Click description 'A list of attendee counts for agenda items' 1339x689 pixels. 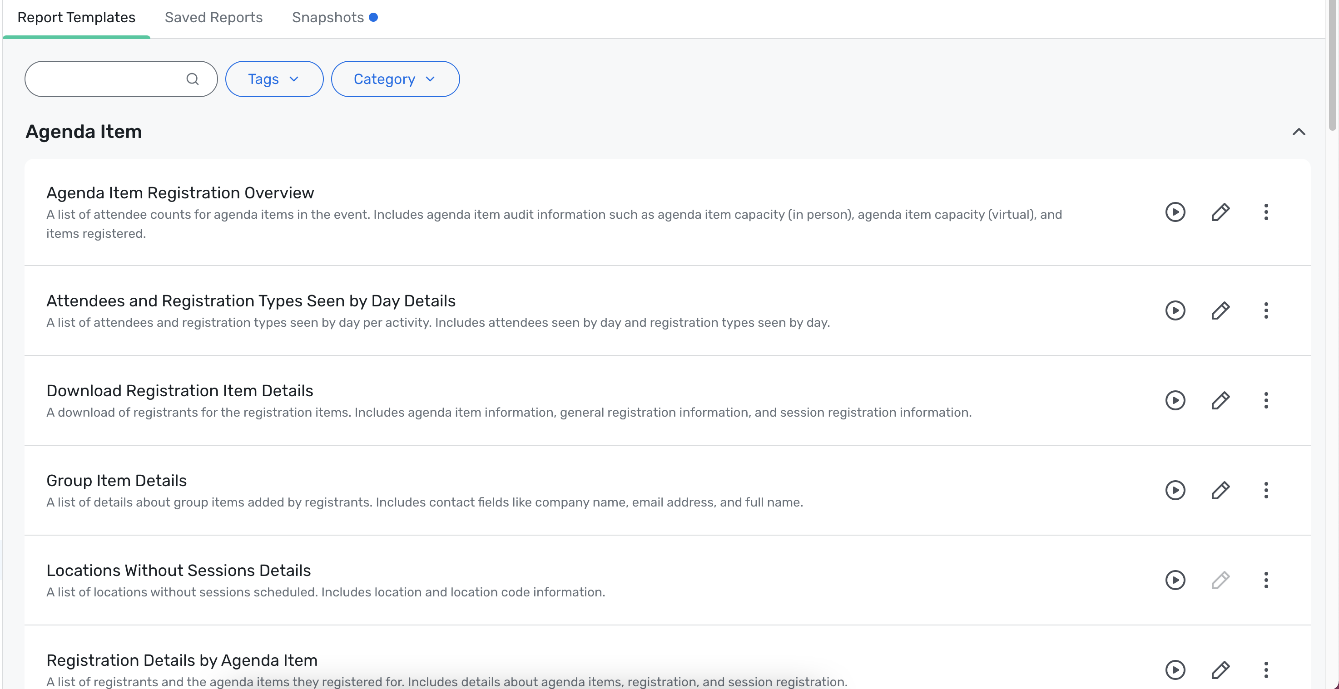tap(554, 224)
